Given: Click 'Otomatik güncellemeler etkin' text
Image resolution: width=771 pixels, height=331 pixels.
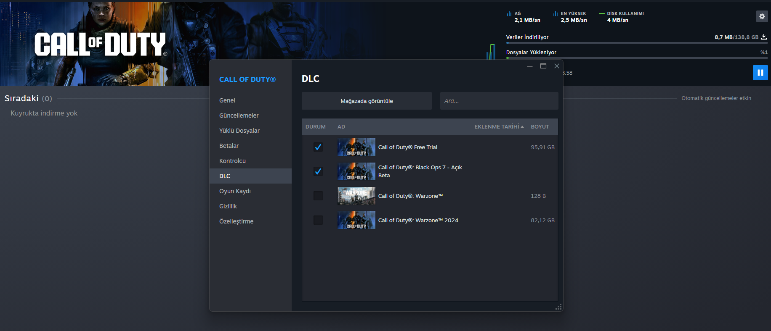Looking at the screenshot, I should coord(716,98).
